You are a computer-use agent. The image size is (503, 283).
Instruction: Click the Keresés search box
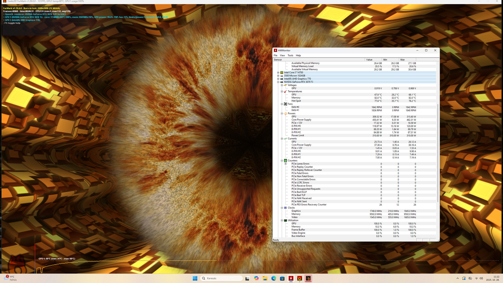tap(221, 278)
